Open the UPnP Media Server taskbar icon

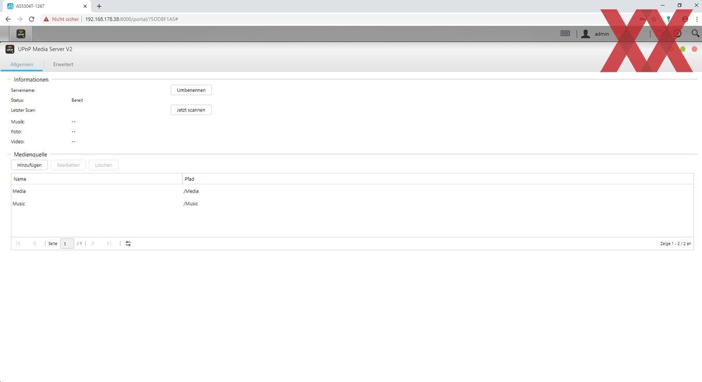coord(21,34)
